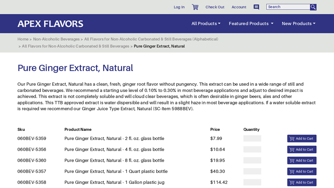The image size is (334, 188).
Task: Expand the Featured Products menu
Action: pos(251,23)
